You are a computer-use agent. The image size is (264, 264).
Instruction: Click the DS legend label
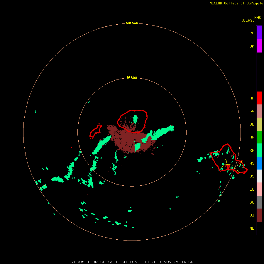click(252, 176)
